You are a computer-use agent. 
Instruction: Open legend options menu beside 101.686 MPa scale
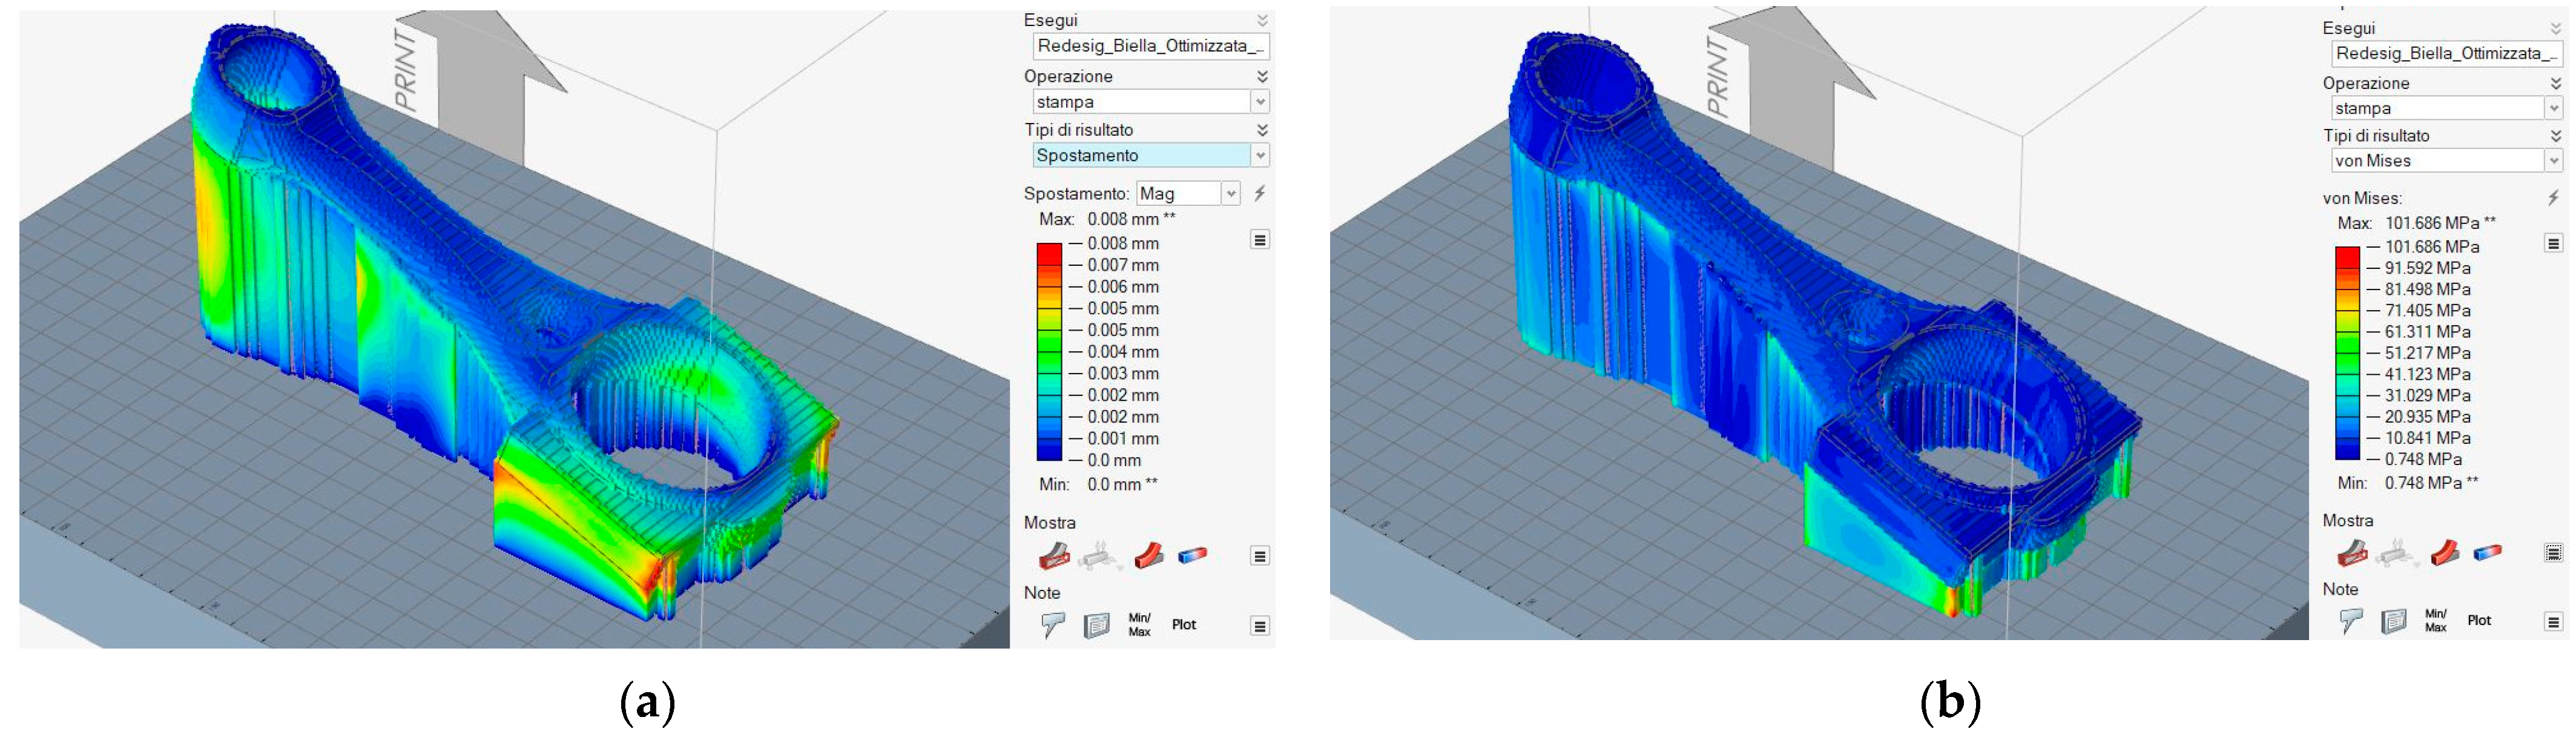point(2553,243)
